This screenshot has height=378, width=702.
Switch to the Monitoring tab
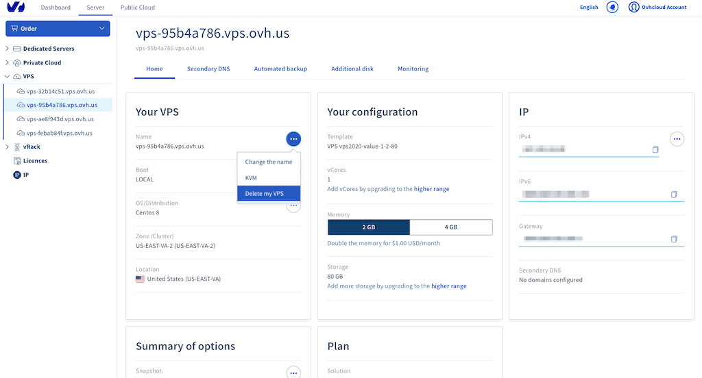413,69
